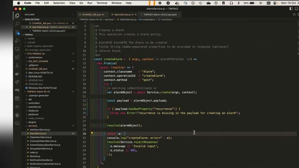Click the Bluetooth icon in menu bar
Screen dimensions: 299x168
(x=238, y=3)
